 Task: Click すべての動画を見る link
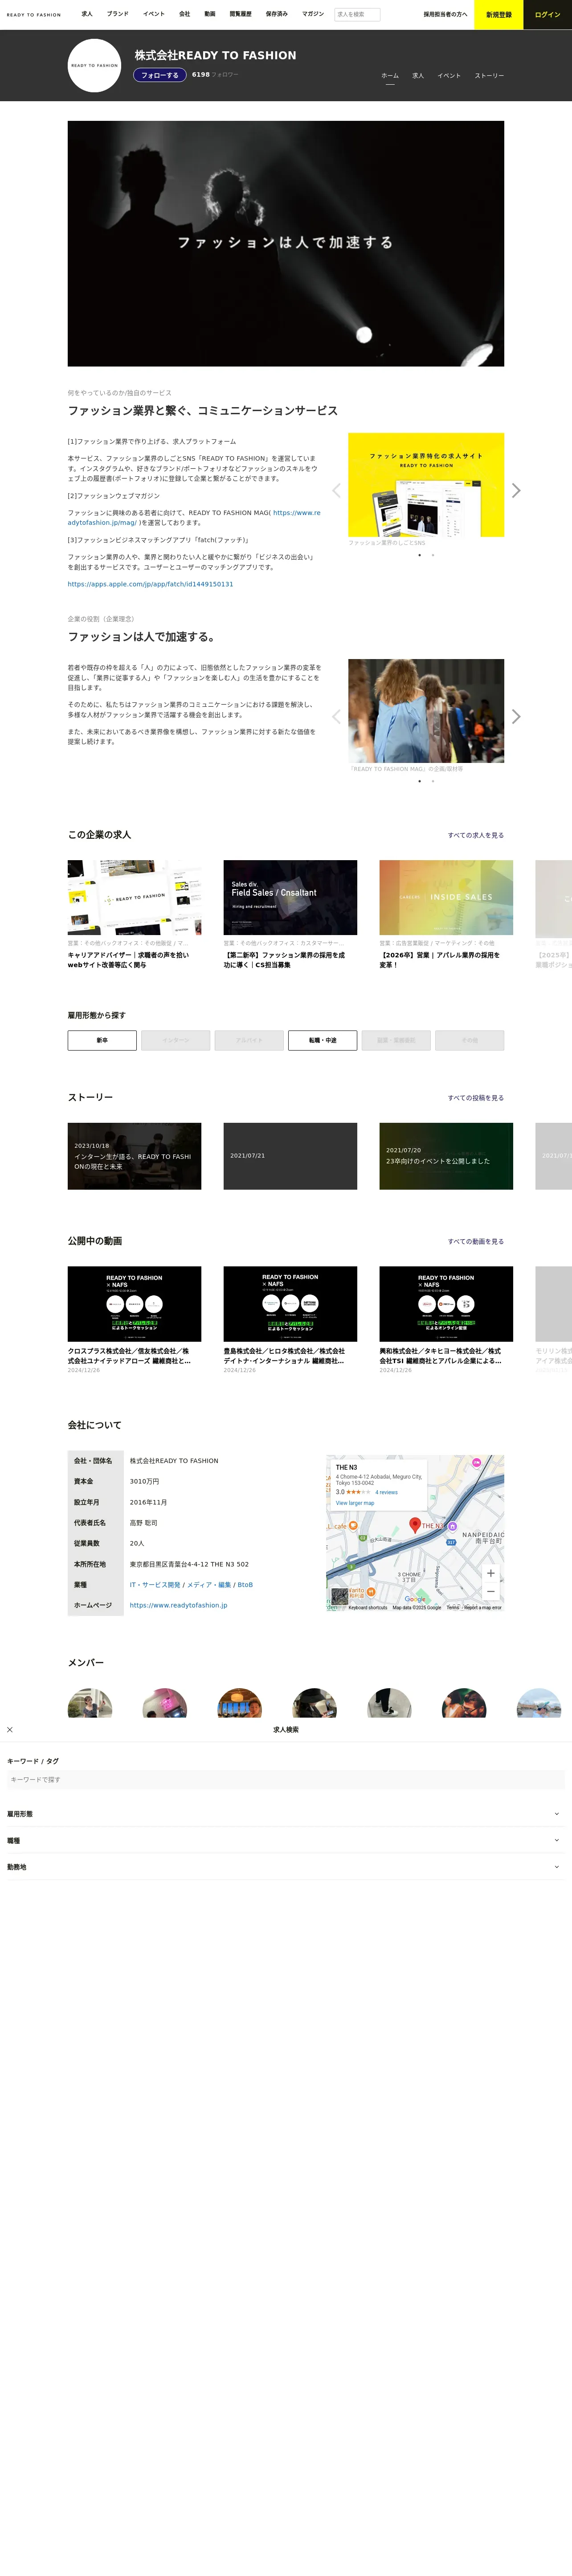(x=476, y=1241)
